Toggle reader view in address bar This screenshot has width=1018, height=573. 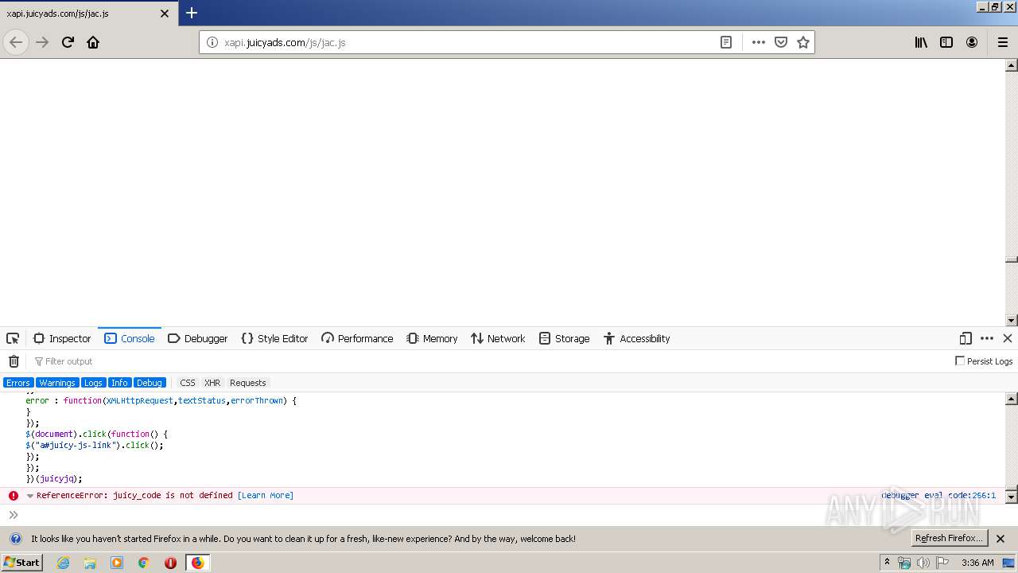tap(725, 42)
